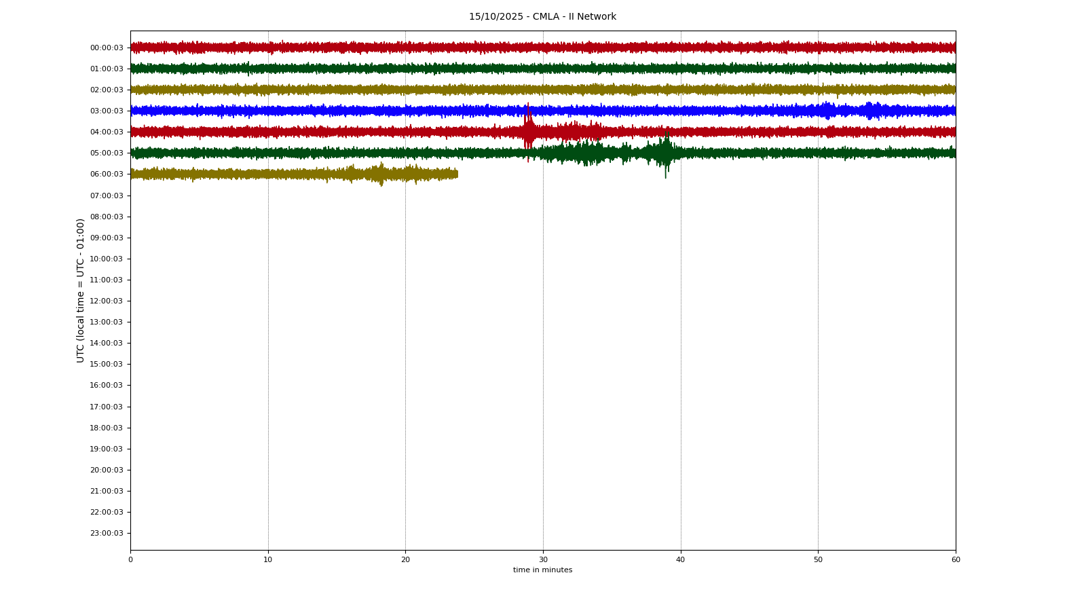
Task: Click the '40' tick on the minutes axis
Action: [680, 559]
